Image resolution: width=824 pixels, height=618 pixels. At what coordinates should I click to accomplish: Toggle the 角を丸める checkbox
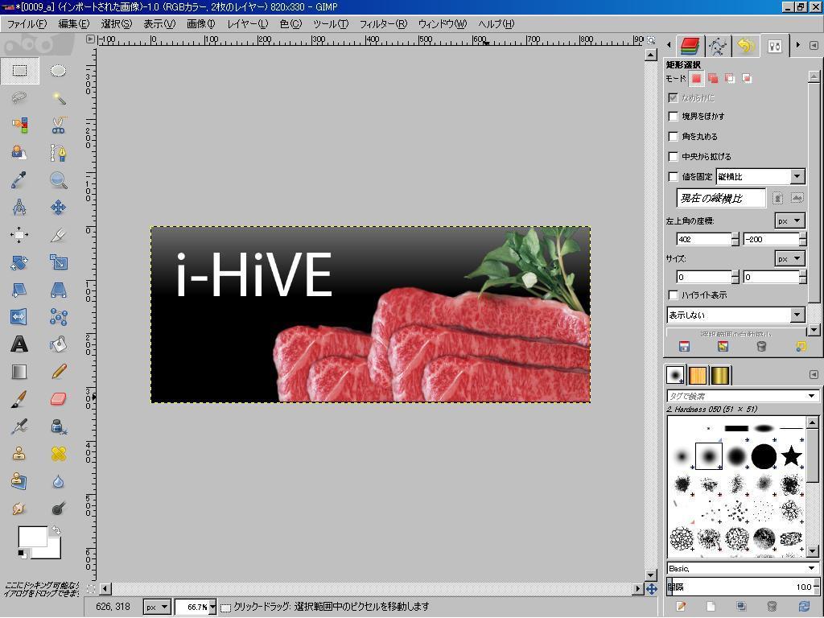pyautogui.click(x=674, y=137)
